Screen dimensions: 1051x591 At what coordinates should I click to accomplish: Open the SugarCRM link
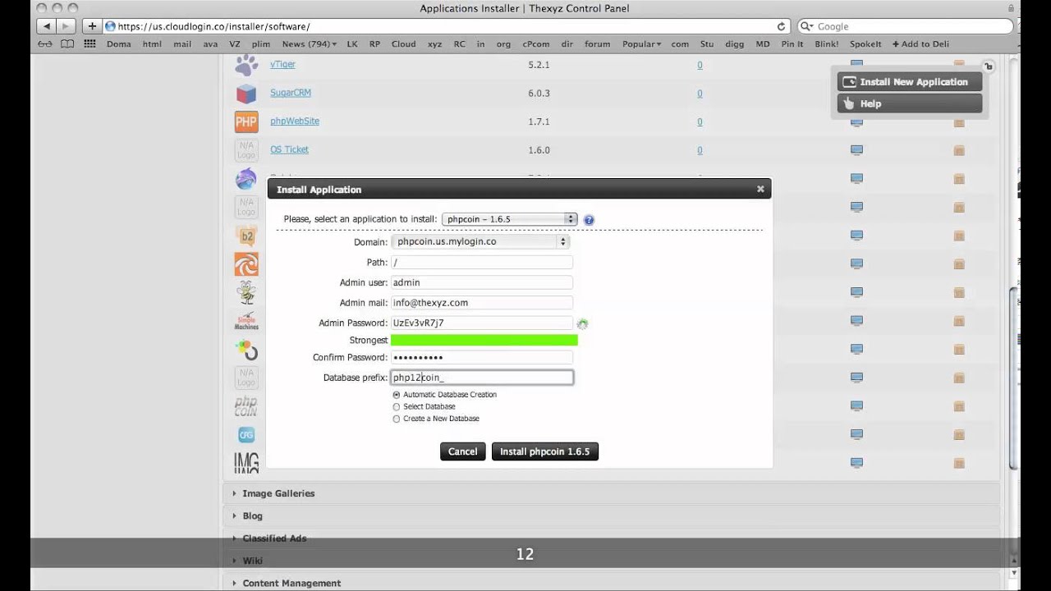click(291, 93)
